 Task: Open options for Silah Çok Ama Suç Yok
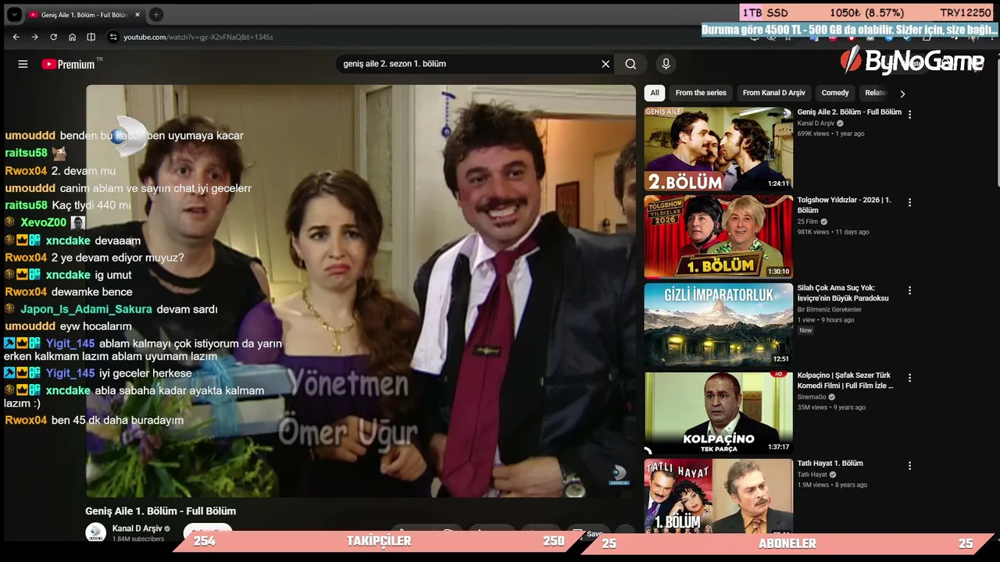[909, 290]
